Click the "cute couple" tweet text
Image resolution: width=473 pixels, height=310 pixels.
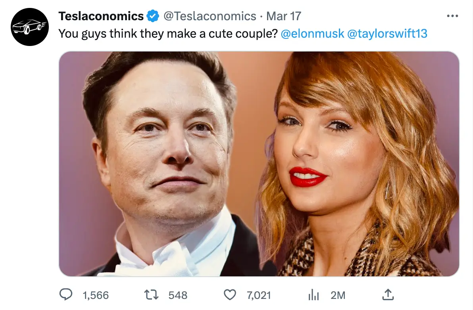(167, 33)
